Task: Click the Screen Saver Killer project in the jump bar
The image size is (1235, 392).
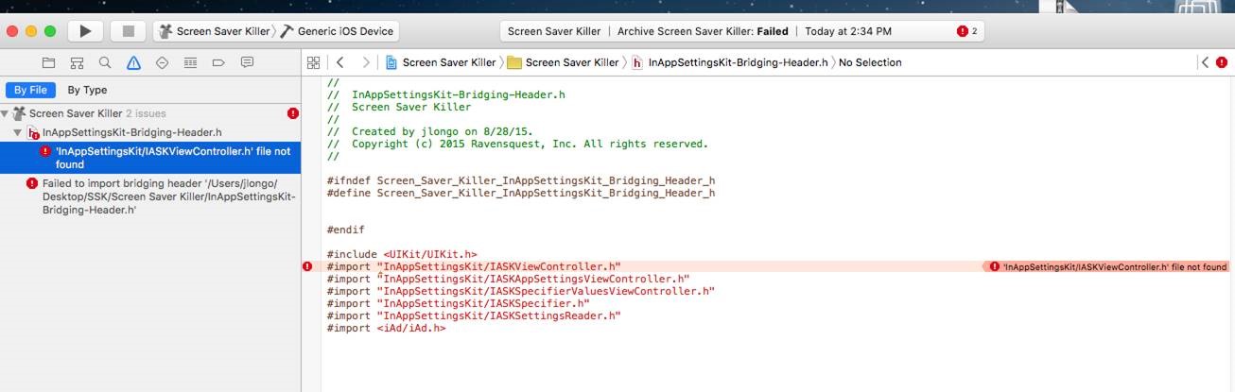Action: point(441,62)
